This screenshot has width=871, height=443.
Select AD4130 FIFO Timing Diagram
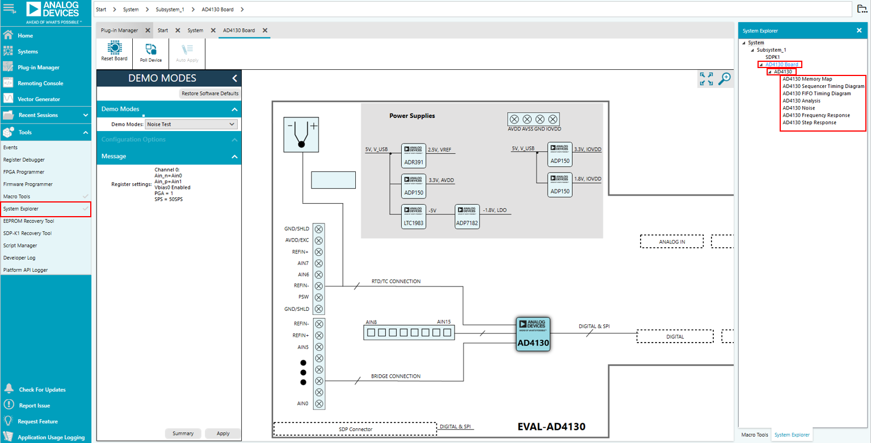817,94
